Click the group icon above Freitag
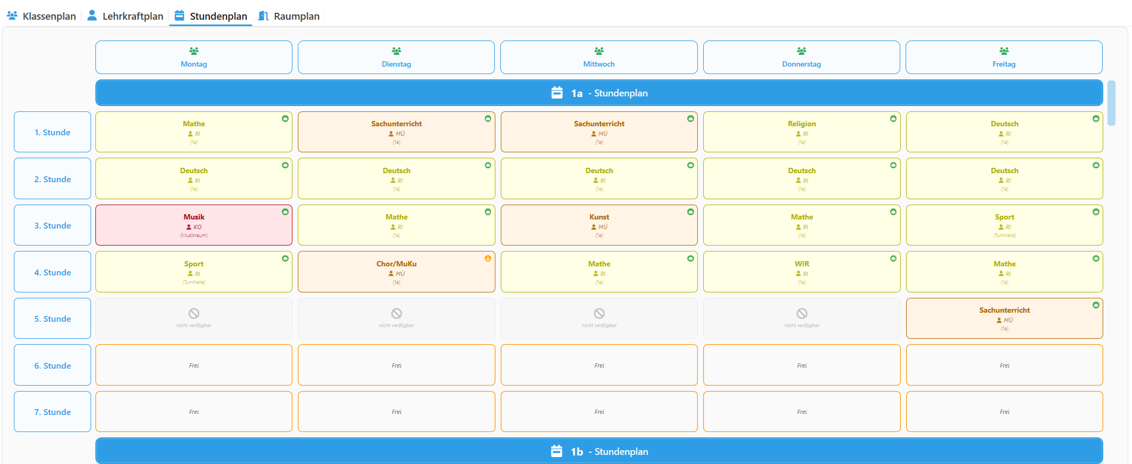The width and height of the screenshot is (1132, 464). coord(1004,51)
